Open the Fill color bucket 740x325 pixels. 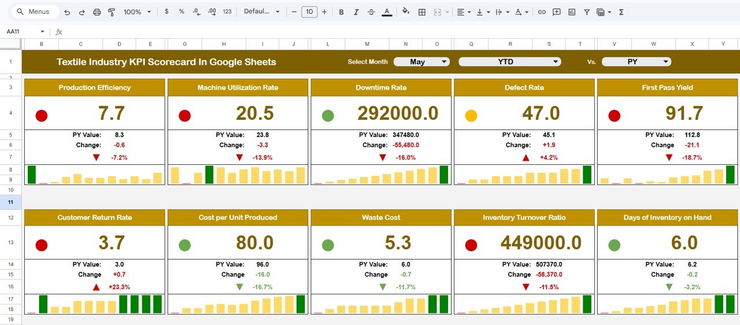click(406, 12)
